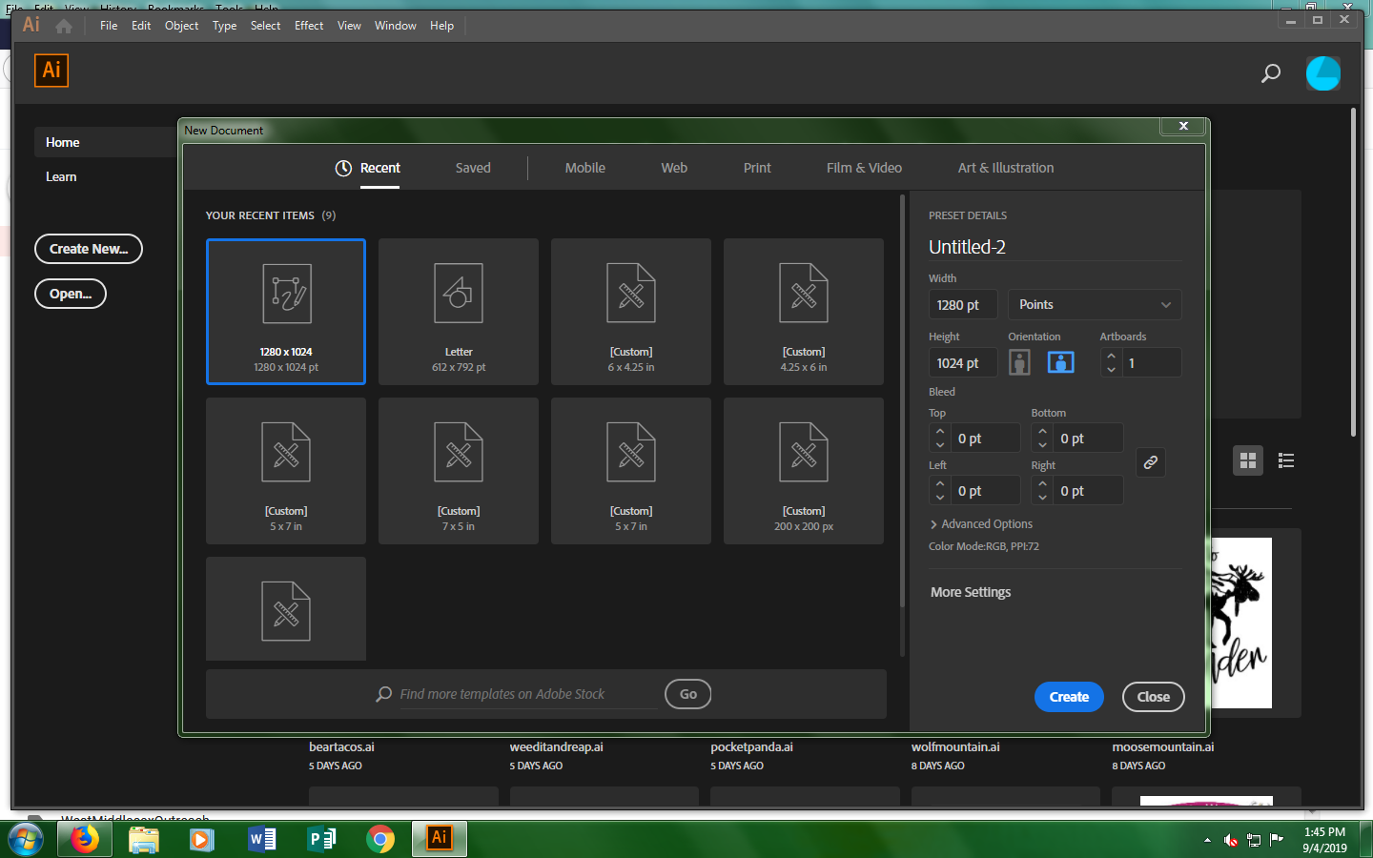The width and height of the screenshot is (1373, 858).
Task: Switch to list view of recent files
Action: tap(1286, 461)
